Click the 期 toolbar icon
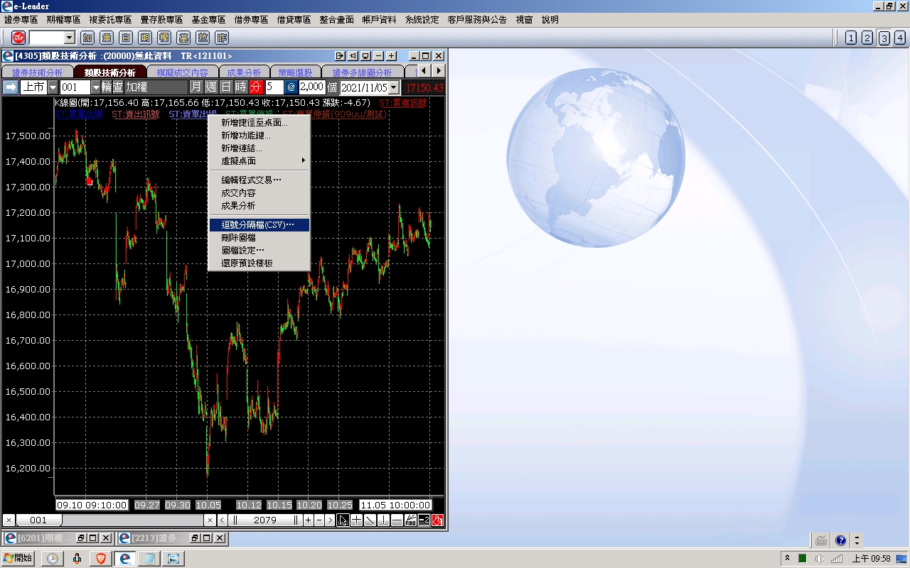910x568 pixels. (x=146, y=38)
